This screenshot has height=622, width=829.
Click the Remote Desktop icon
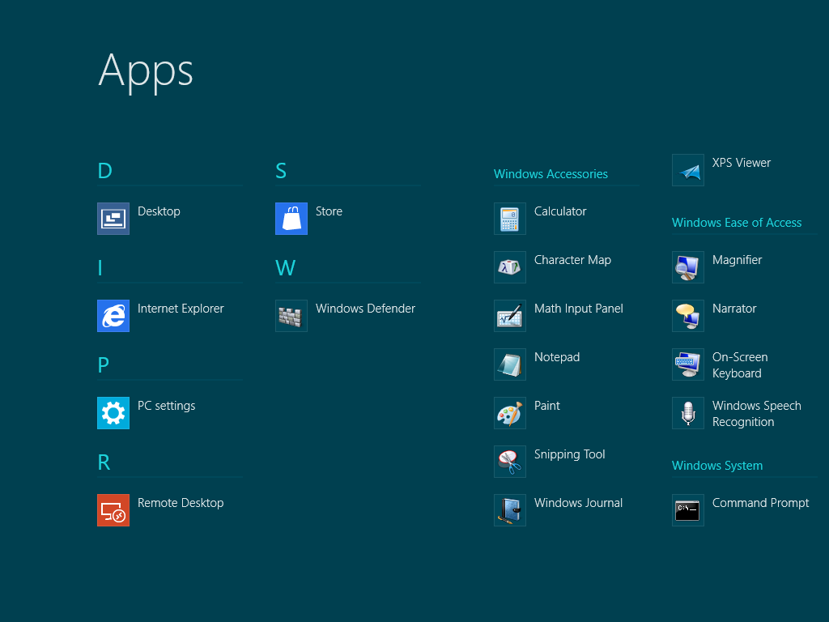(x=113, y=510)
